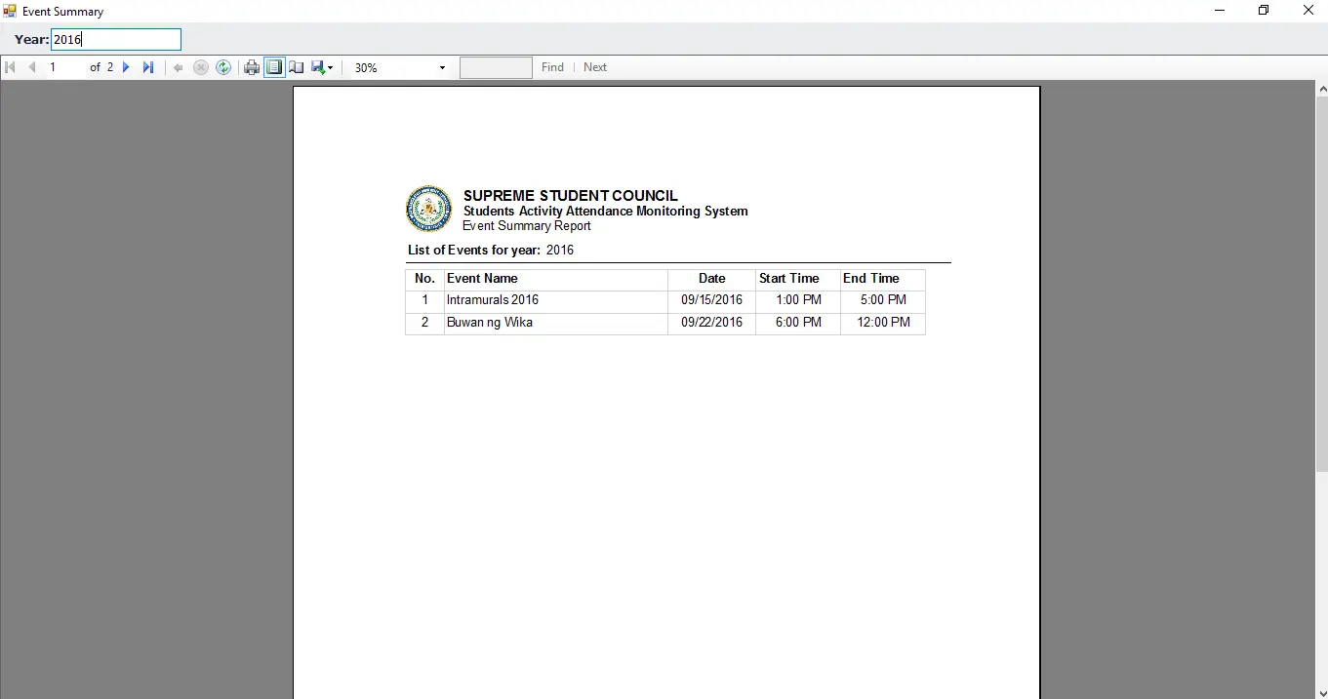Toggle print layout view
The width and height of the screenshot is (1328, 699).
(x=274, y=67)
